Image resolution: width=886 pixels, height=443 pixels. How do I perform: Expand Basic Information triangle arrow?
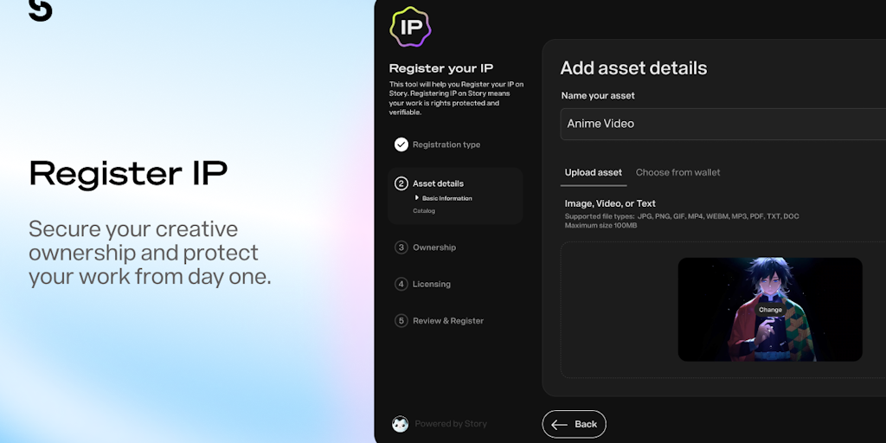pos(417,198)
